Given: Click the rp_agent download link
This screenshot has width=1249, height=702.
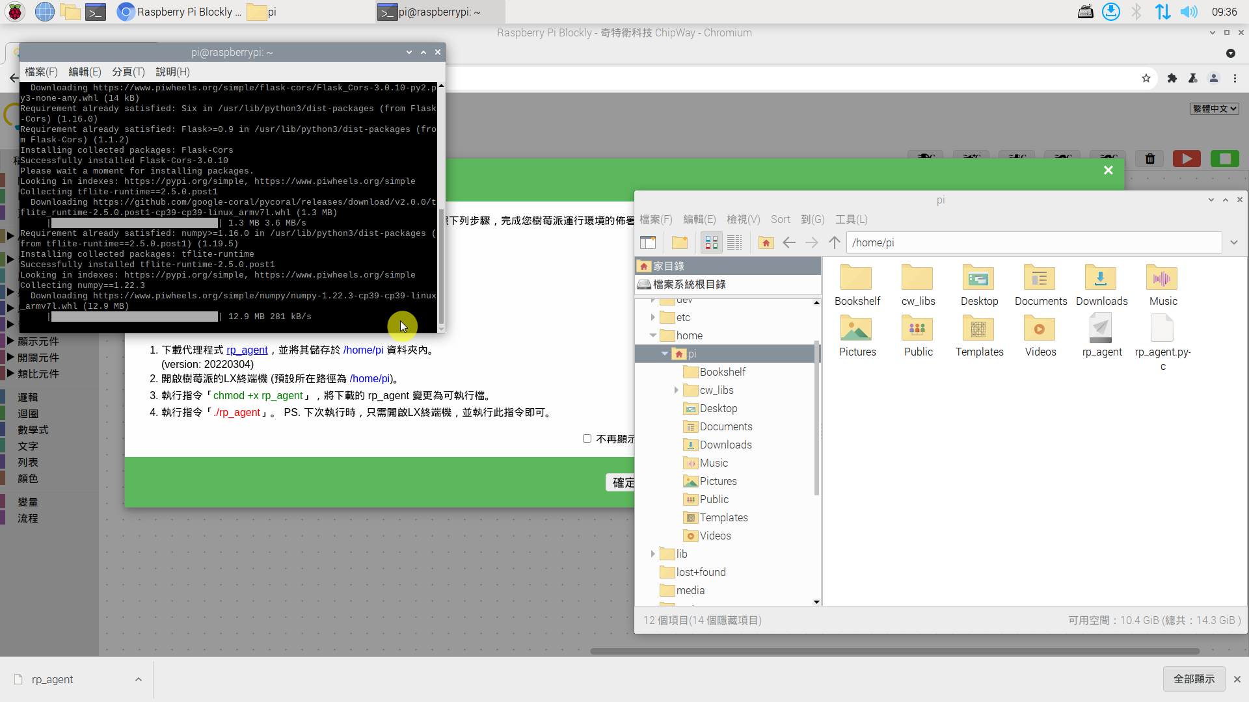Looking at the screenshot, I should coord(247,350).
